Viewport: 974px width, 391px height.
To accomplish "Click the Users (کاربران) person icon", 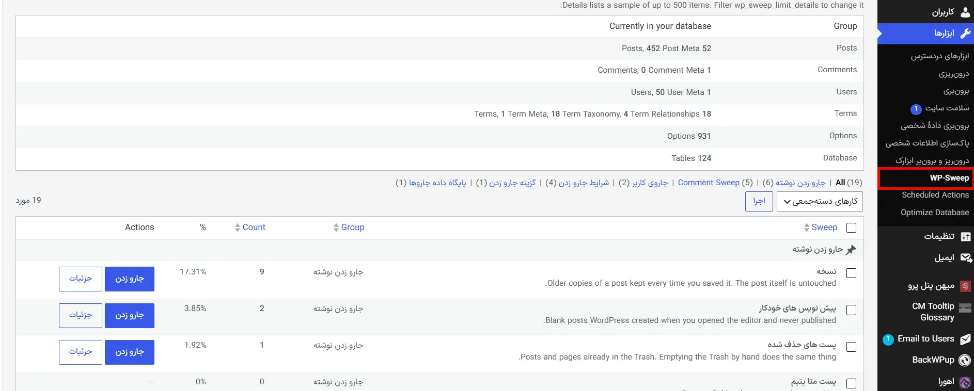I will click(965, 12).
